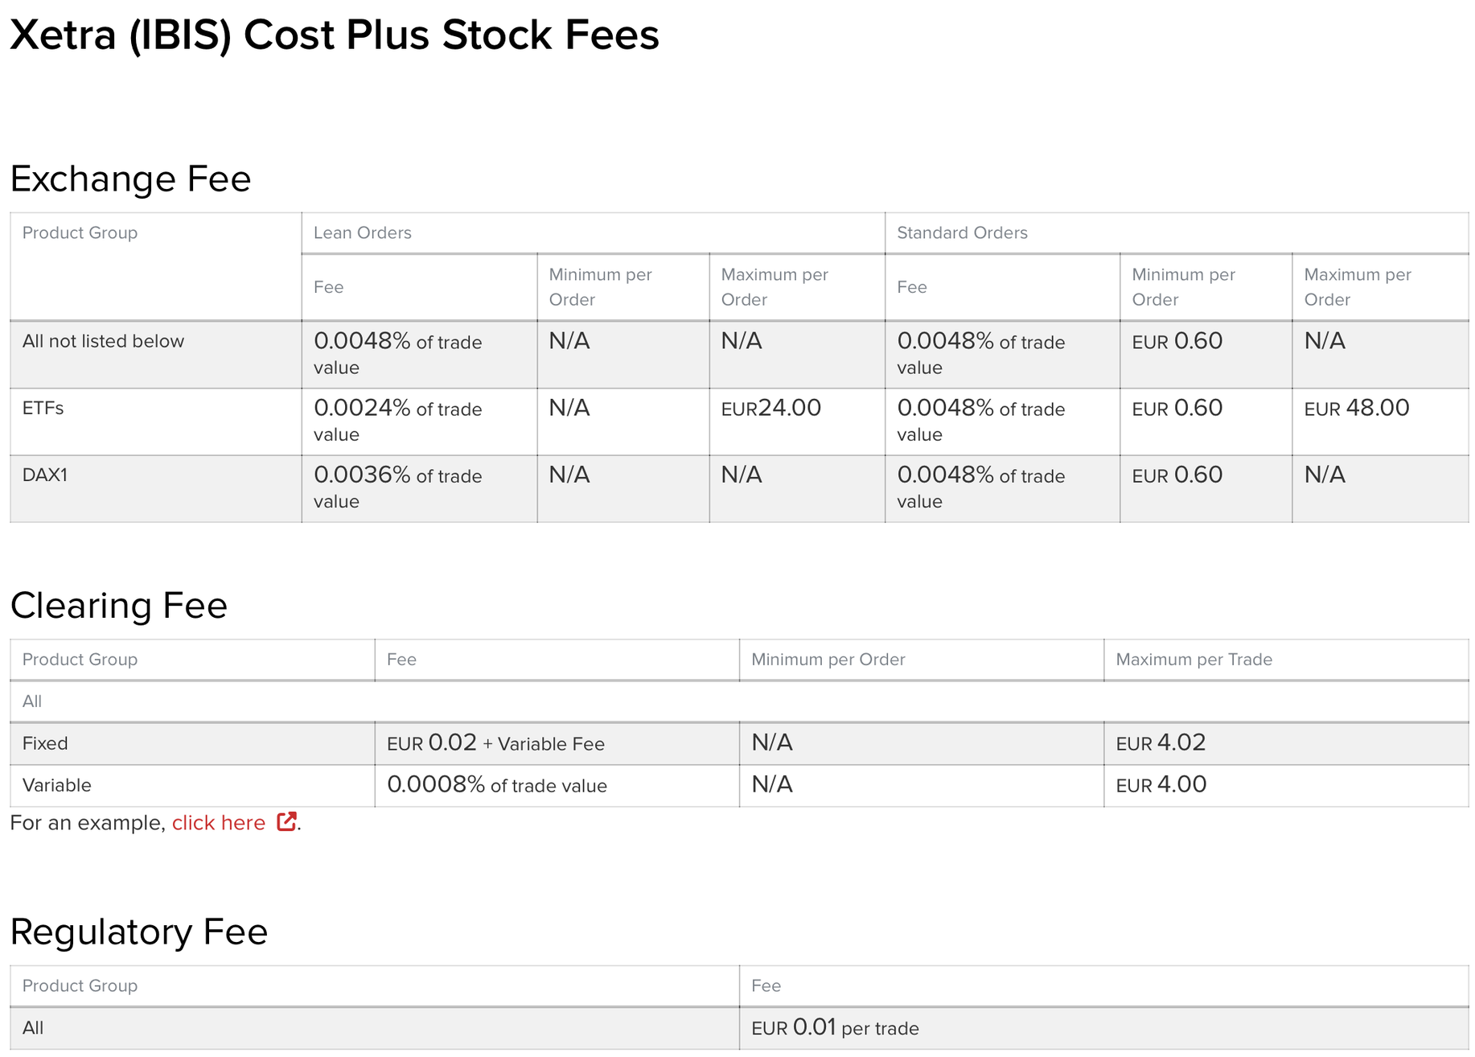
Task: Open the 'click here' example link
Action: pos(219,823)
